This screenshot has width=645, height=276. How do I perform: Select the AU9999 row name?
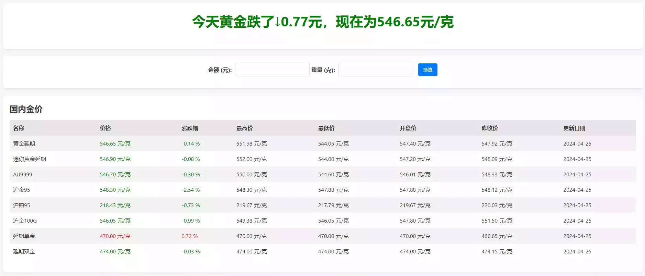[23, 174]
